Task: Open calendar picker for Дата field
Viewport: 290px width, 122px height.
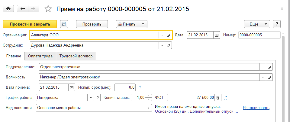Action: pyautogui.click(x=217, y=35)
